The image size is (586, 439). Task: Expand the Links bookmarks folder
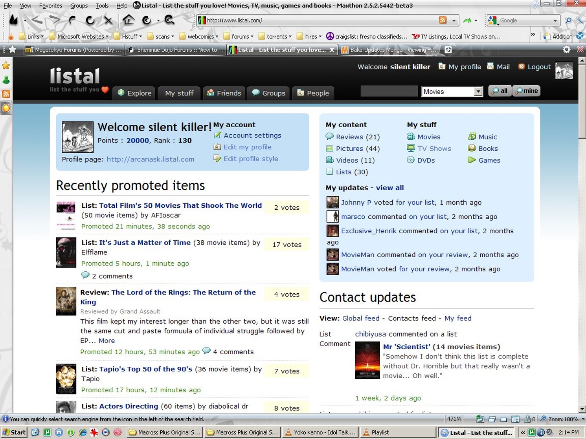31,37
